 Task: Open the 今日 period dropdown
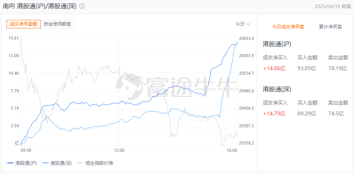242,24
